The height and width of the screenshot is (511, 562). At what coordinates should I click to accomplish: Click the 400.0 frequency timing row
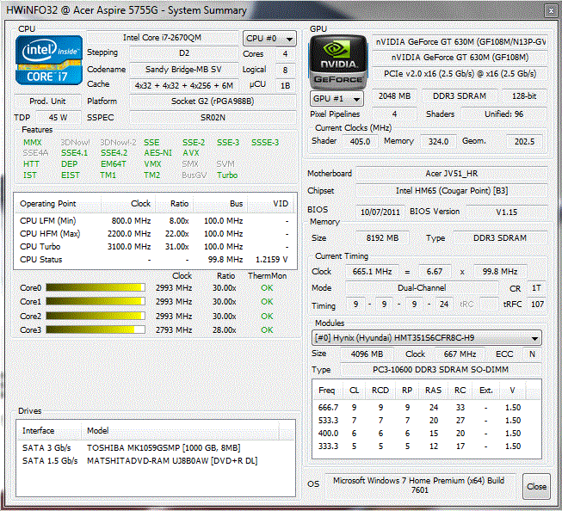point(426,434)
